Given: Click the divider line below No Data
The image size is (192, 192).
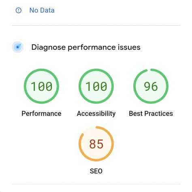Looking at the screenshot, I should [96, 25].
